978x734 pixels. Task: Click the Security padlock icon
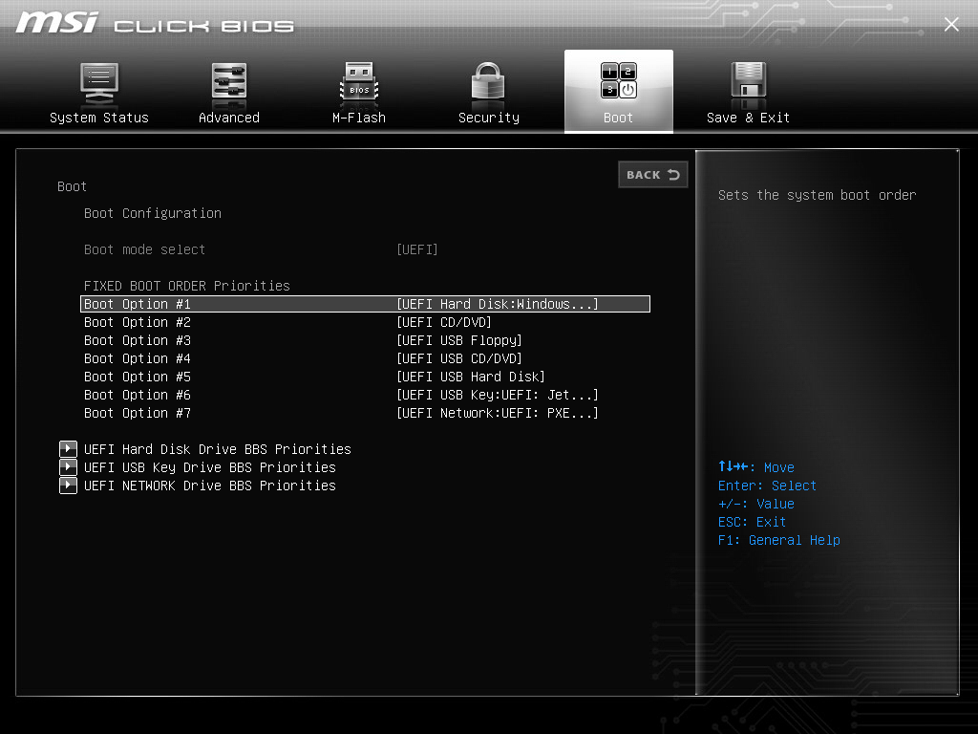click(x=488, y=82)
